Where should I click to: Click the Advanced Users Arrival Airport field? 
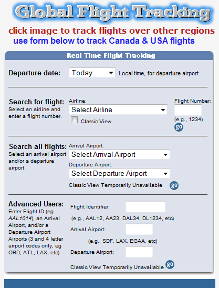tap(139, 230)
